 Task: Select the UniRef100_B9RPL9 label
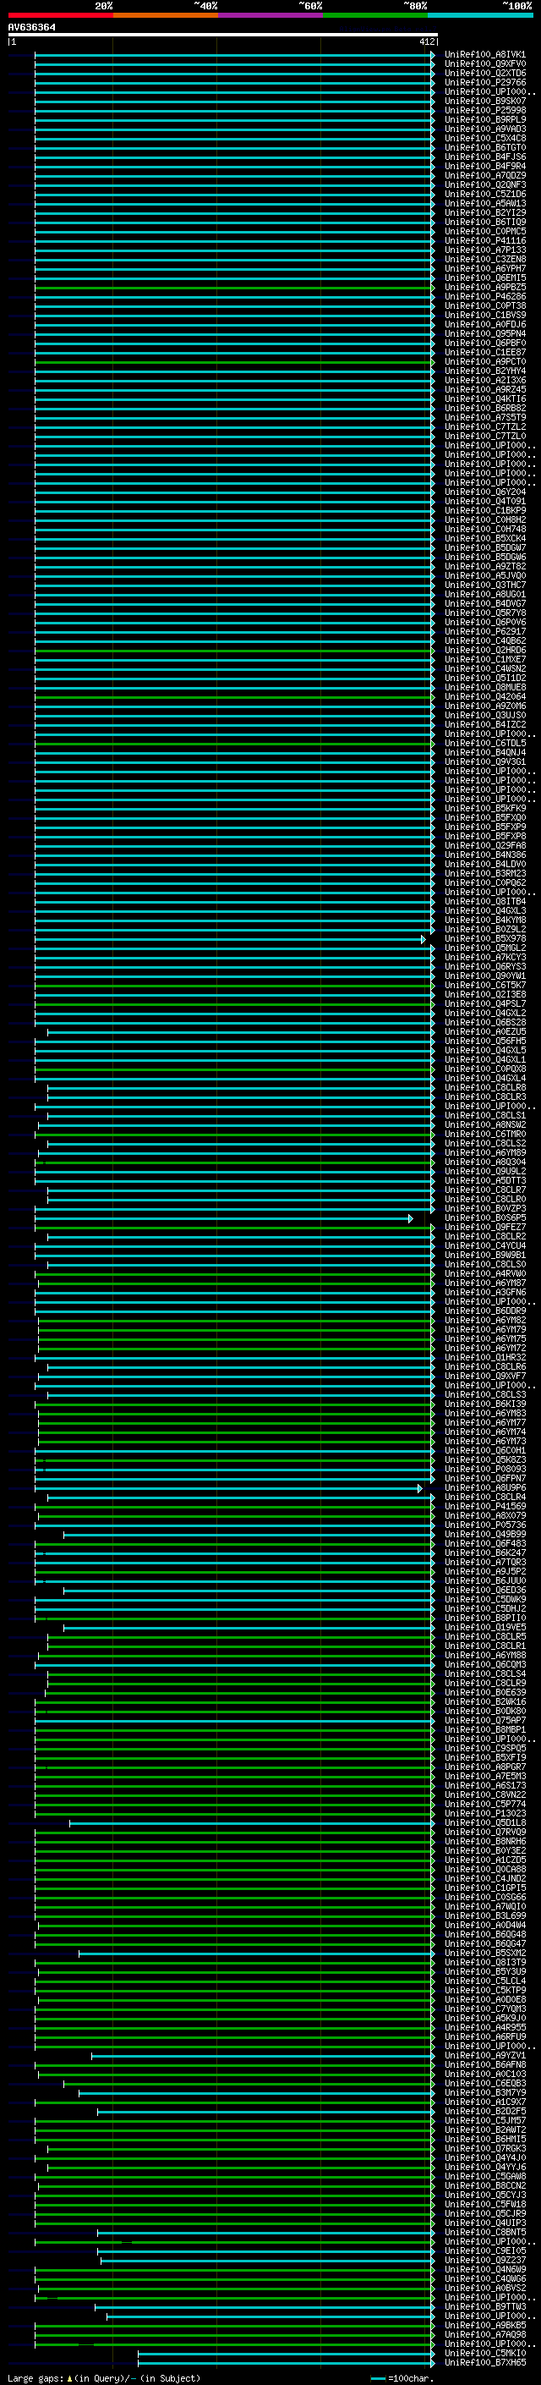coord(484,119)
